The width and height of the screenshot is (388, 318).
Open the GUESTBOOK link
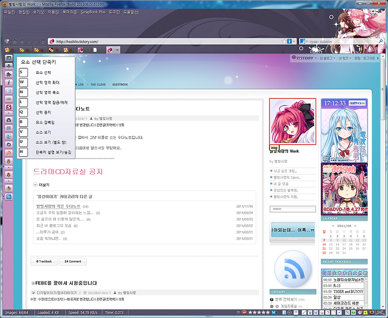[120, 85]
